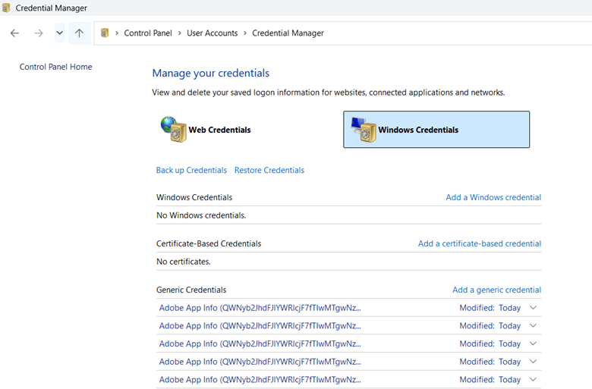The height and width of the screenshot is (389, 592).
Task: Expand the fifth Adobe App Info chevron
Action: click(533, 379)
